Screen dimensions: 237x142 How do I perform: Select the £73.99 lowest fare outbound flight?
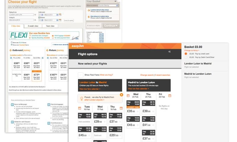pyautogui.click(x=37, y=76)
